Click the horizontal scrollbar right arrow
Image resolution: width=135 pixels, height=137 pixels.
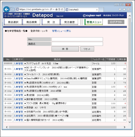coord(124,127)
